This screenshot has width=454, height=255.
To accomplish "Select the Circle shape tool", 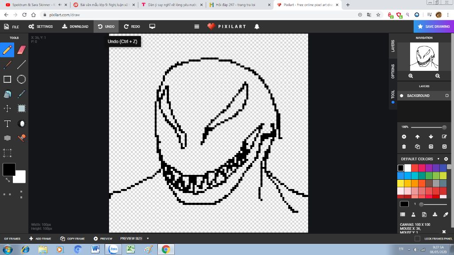I will (x=21, y=79).
